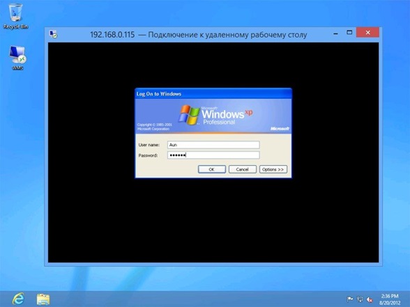Open the network status tray icon

point(360,299)
